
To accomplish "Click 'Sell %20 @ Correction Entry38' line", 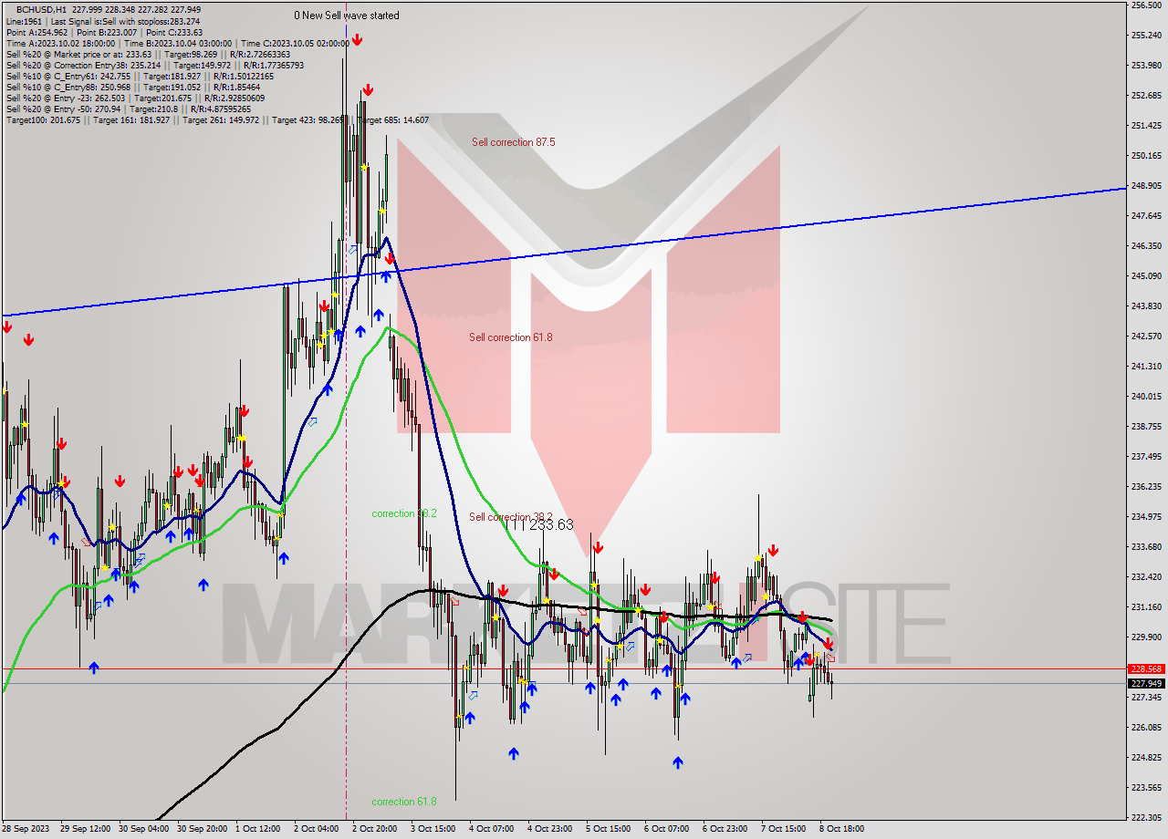I will [154, 65].
